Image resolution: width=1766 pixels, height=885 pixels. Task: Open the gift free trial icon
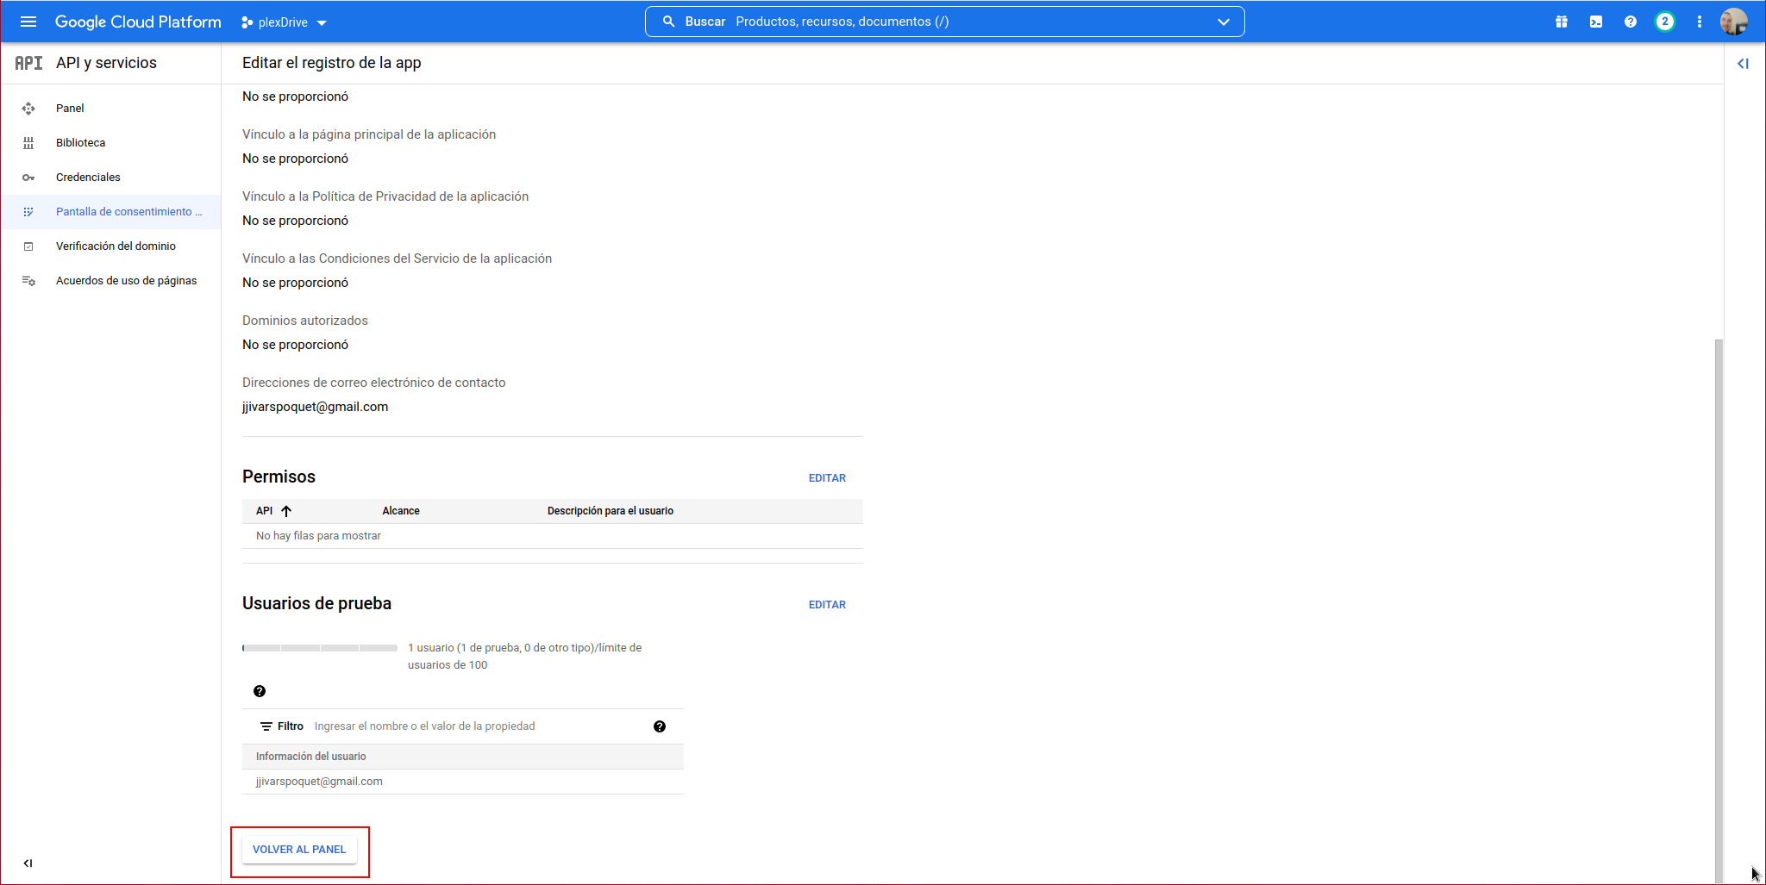click(1561, 22)
